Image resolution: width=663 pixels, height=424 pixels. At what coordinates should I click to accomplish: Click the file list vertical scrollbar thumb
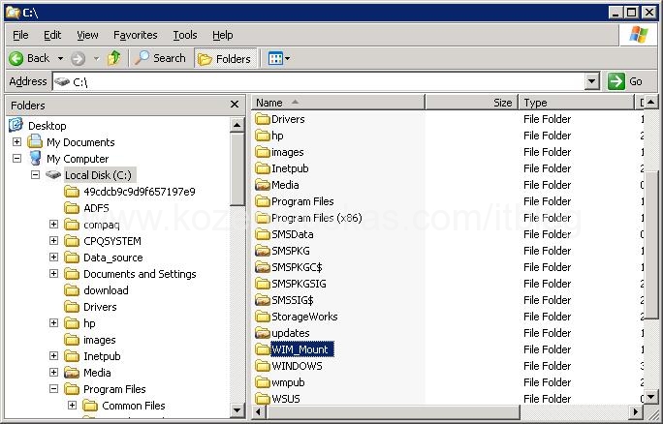coord(651,245)
